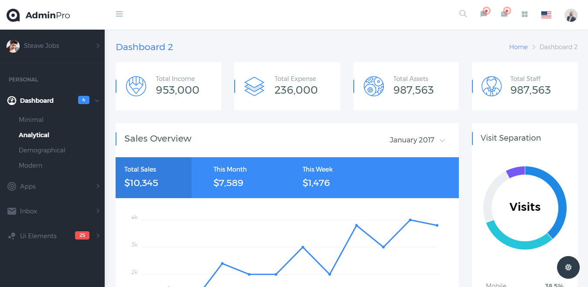Click the Total Staff person icon
The image size is (588, 287).
pyautogui.click(x=492, y=86)
